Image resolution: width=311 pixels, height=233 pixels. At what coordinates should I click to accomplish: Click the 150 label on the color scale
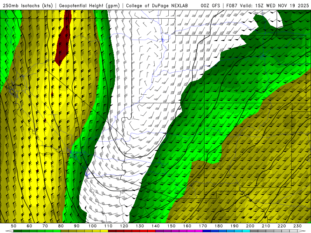(x=171, y=226)
